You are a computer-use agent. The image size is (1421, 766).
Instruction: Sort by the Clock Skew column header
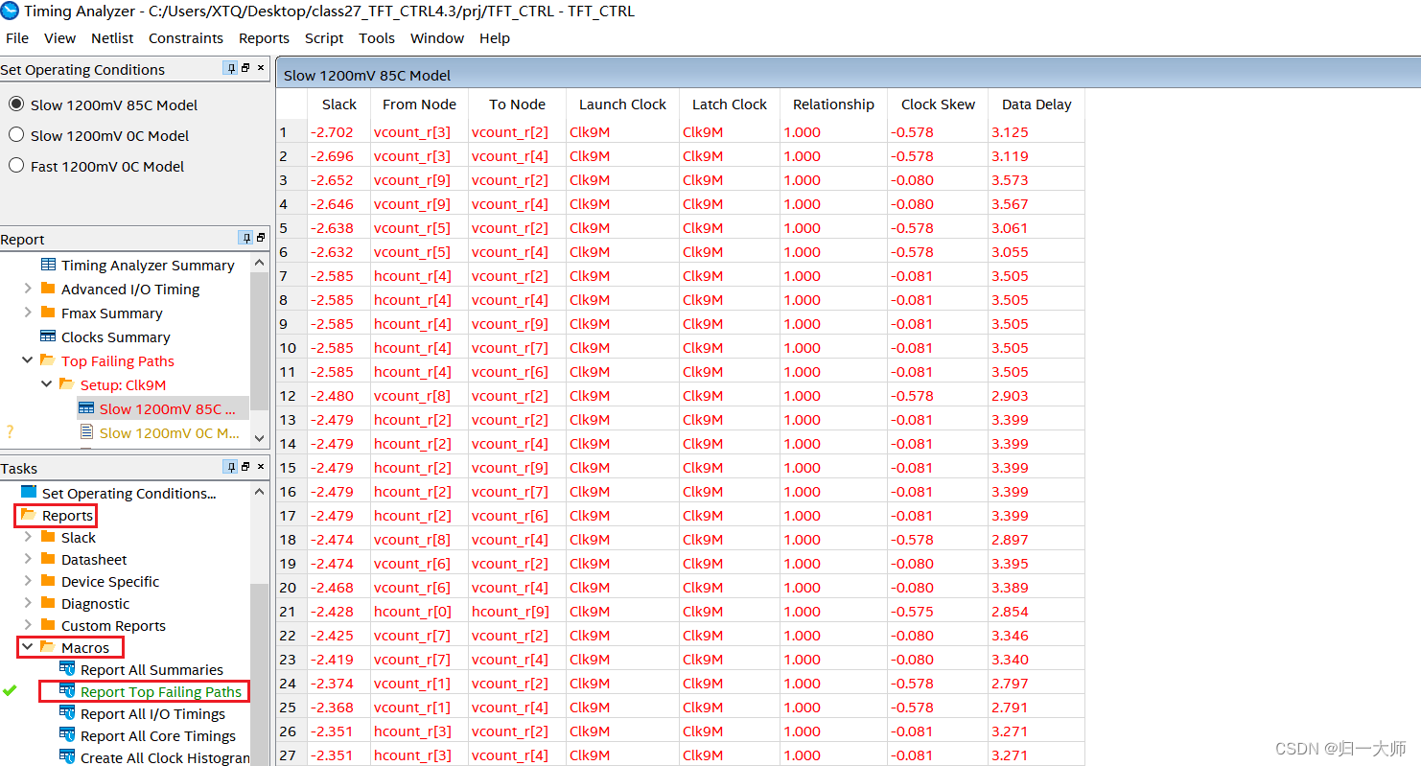click(938, 104)
